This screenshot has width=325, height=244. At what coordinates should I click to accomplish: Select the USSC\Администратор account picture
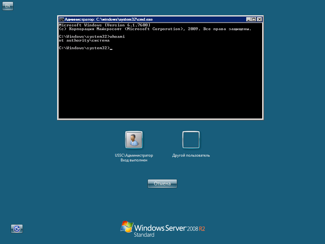click(134, 139)
